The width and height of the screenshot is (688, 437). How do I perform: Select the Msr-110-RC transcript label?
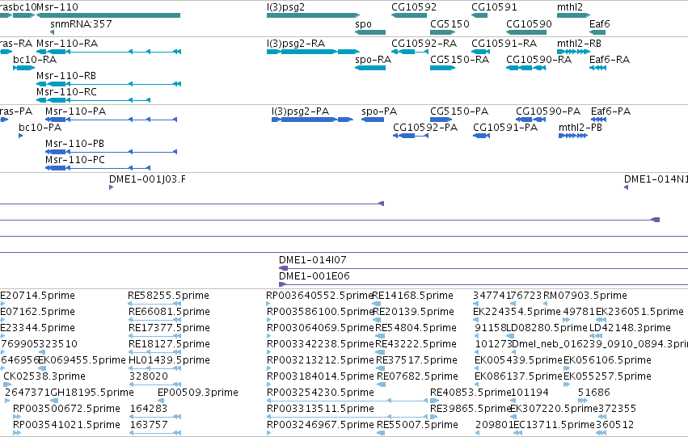(66, 92)
